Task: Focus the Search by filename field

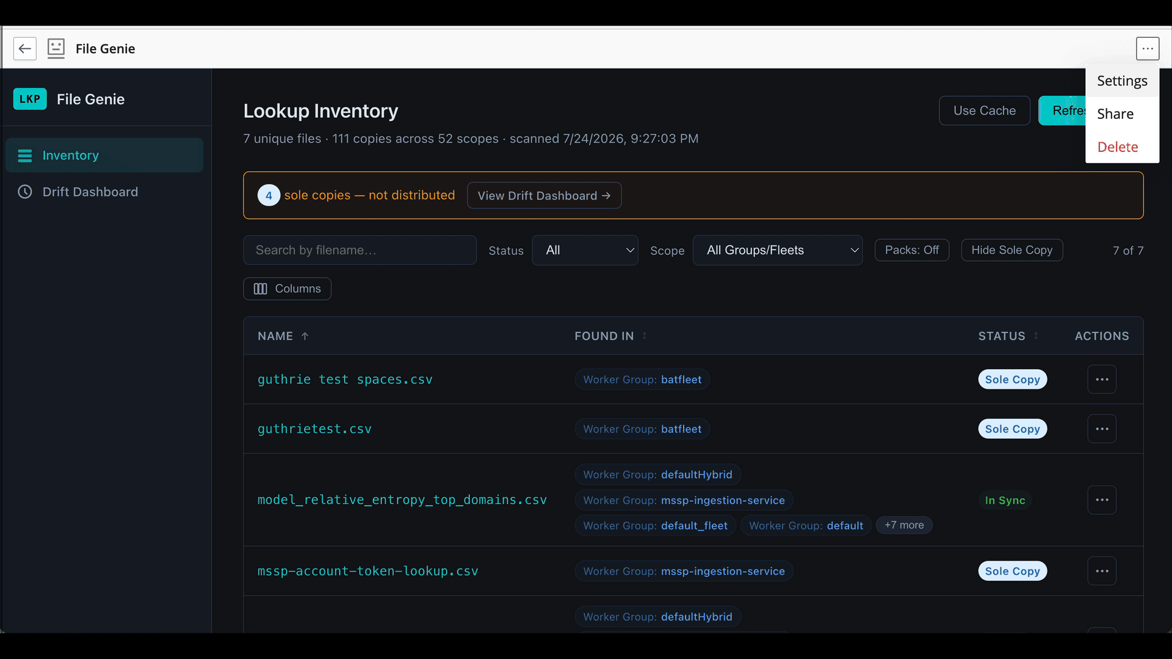Action: [360, 250]
